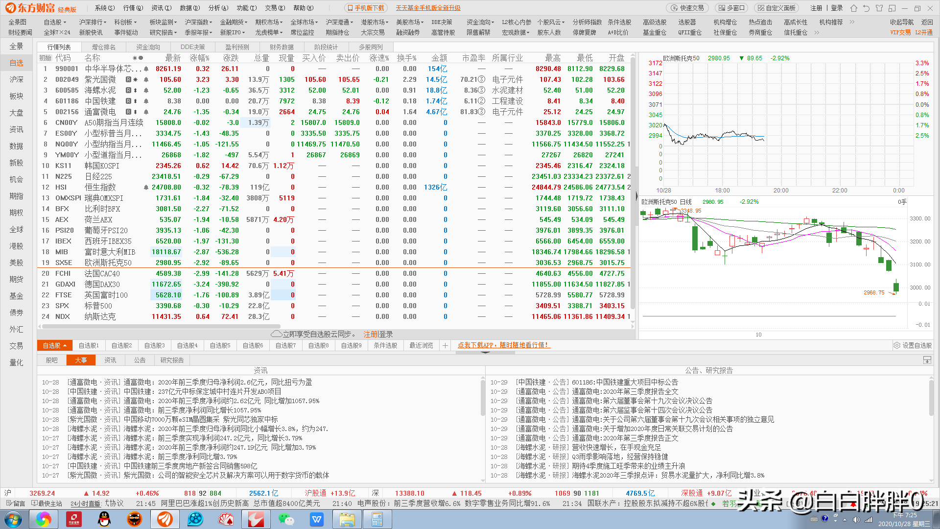Click the 注册 link below the stock list
The image size is (940, 529).
[x=371, y=334]
